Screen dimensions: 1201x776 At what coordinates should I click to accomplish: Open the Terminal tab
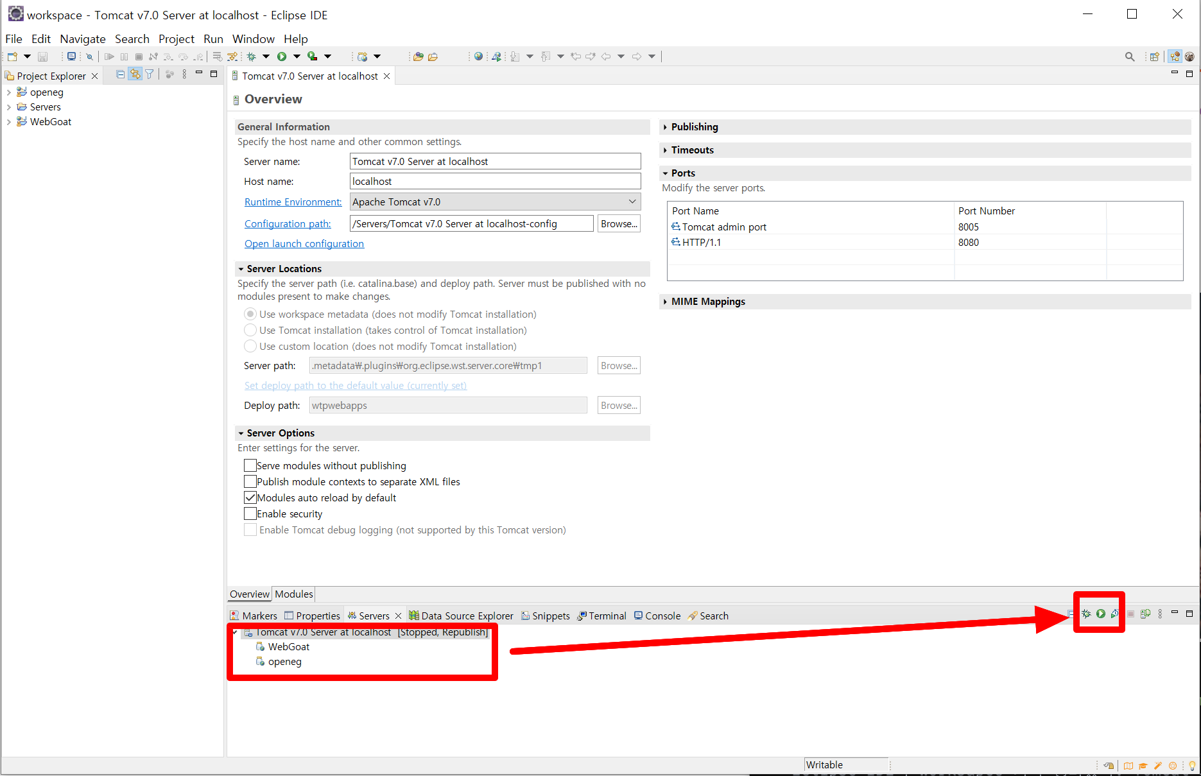602,616
